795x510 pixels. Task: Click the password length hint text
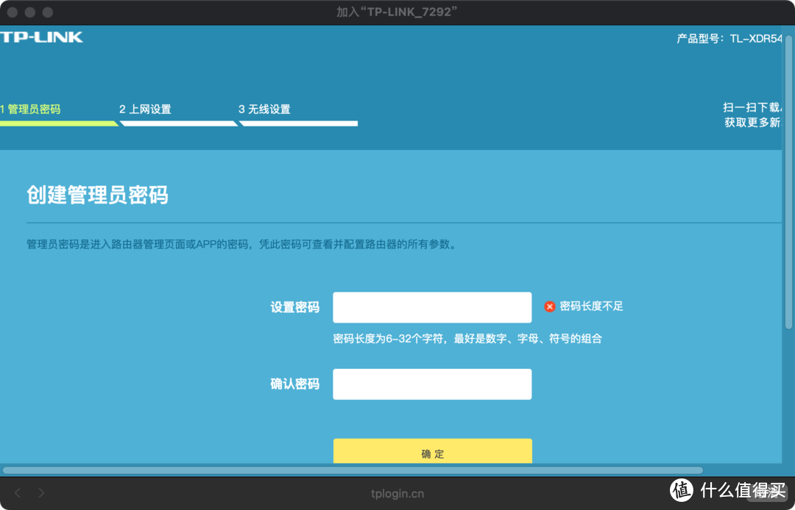click(x=467, y=338)
